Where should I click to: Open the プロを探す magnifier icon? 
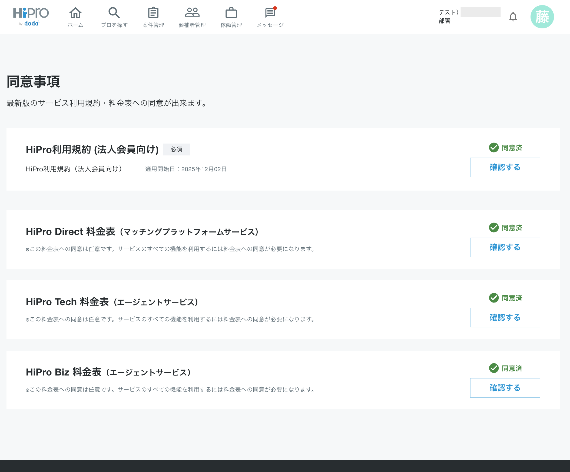tap(114, 13)
